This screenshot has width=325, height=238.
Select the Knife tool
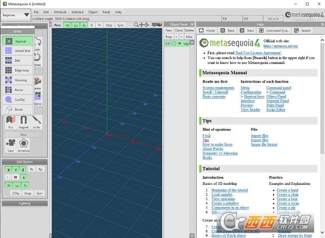pyautogui.click(x=36, y=122)
